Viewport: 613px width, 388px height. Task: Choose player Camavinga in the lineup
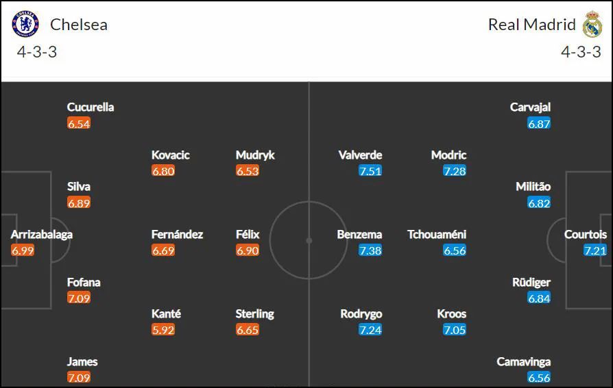(523, 361)
